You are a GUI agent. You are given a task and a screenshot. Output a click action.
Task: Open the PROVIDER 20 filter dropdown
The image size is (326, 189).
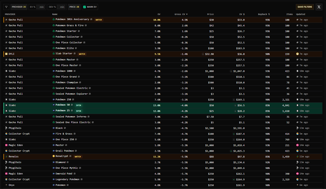click(x=19, y=7)
